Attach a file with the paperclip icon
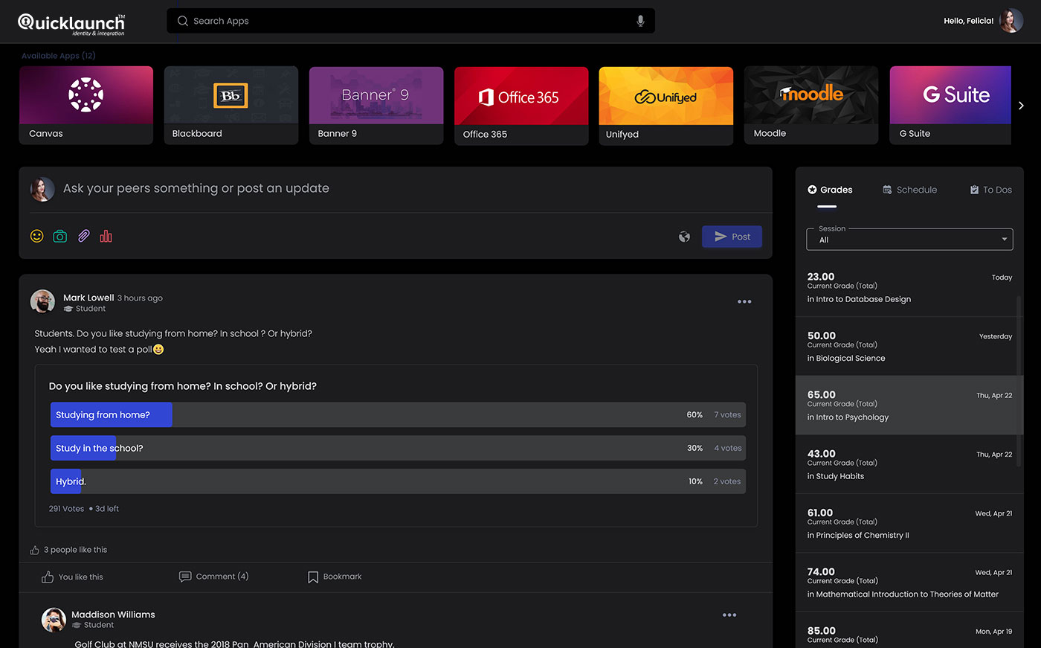 click(x=83, y=236)
